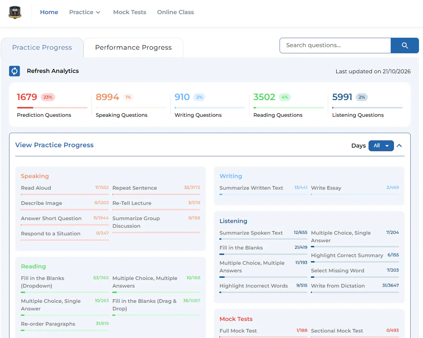Click the Speaking section heading
The image size is (423, 338).
pyautogui.click(x=35, y=176)
